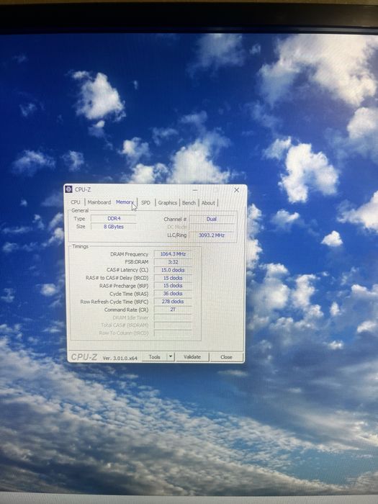Click the tRAS 36 clocks value

point(173,294)
